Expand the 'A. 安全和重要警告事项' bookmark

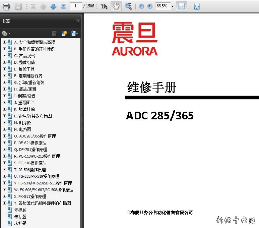4,42
